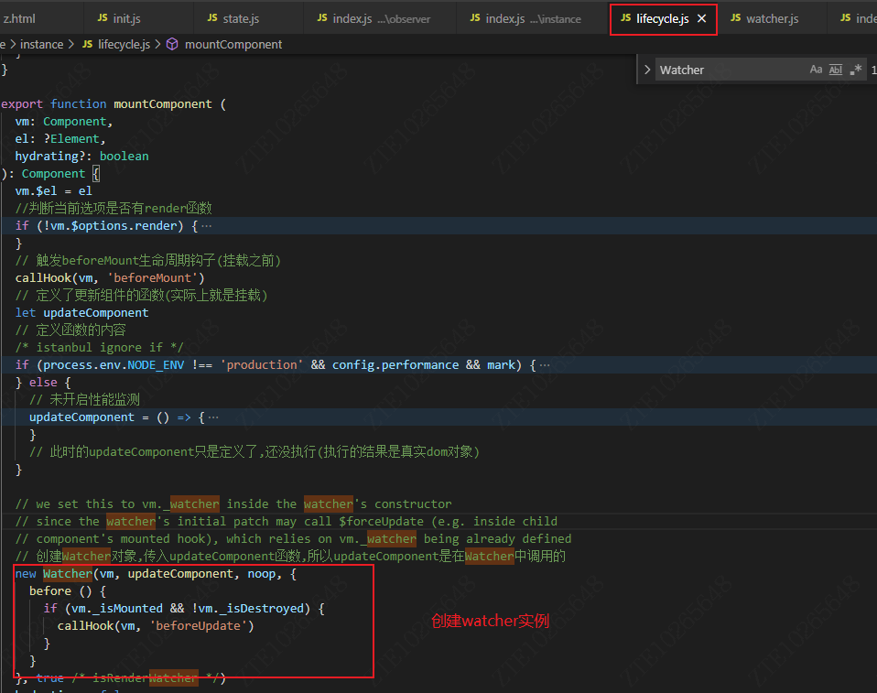Expand folded process.env.NODE_ENV if block
Viewport: 877px width, 693px height.
pyautogui.click(x=544, y=365)
